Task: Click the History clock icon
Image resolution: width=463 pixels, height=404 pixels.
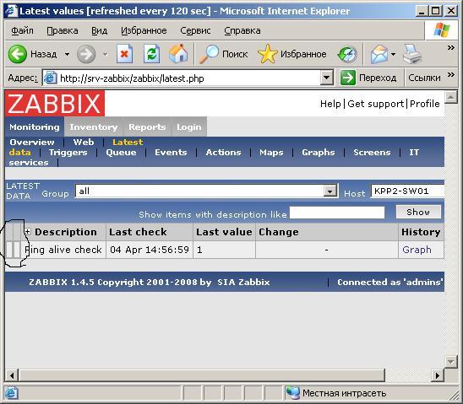Action: (347, 55)
